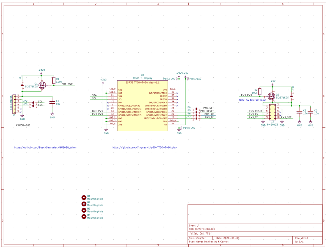Image resolution: width=327 pixels, height=249 pixels.
Task: Select the JP7 jumper on PMS_TX line
Action: pyautogui.click(x=197, y=118)
